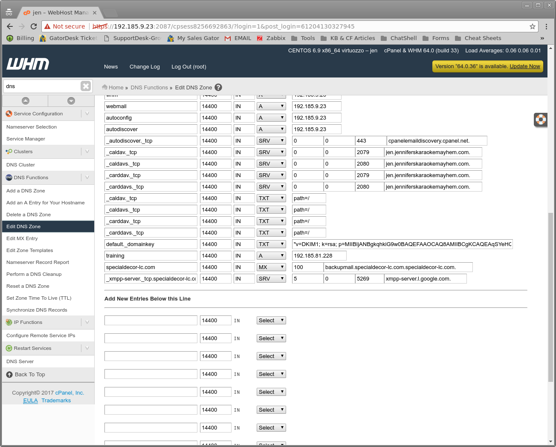The width and height of the screenshot is (556, 447).
Task: Click the MX priority field showing 100
Action: pyautogui.click(x=308, y=267)
